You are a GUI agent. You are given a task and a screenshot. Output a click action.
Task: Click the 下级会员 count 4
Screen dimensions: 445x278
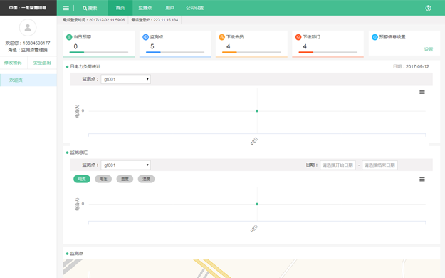(228, 46)
